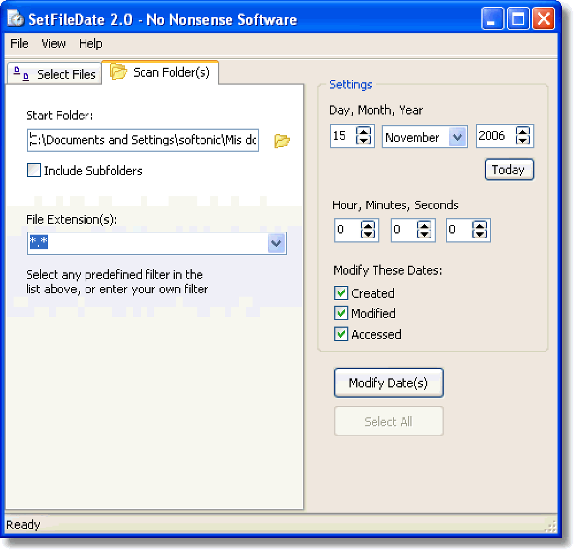Screen dimensions: 575x551
Task: Select the Scan Folder(s) tab
Action: 160,72
